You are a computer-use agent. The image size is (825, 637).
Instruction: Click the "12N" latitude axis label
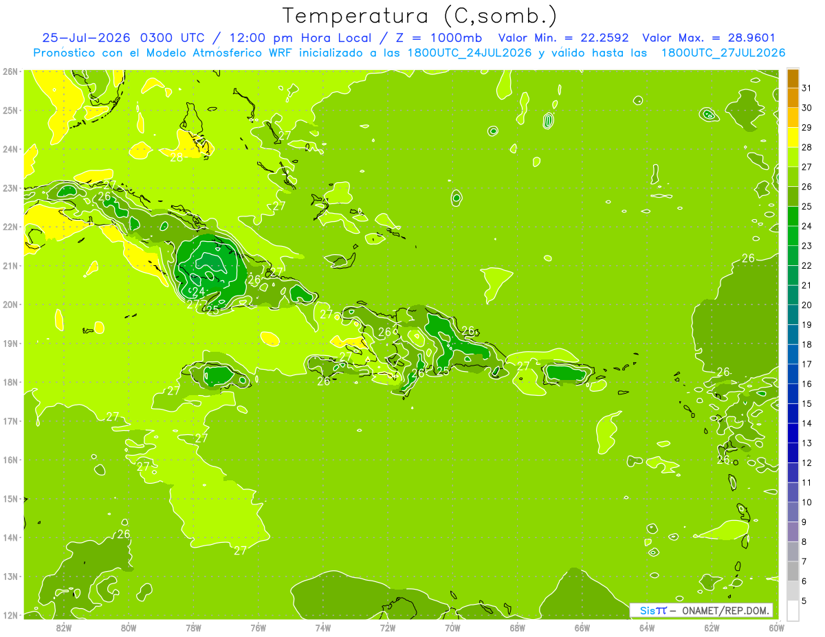click(10, 615)
